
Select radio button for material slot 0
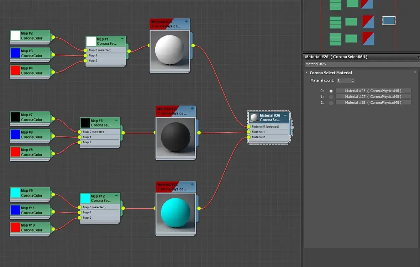[x=331, y=91]
